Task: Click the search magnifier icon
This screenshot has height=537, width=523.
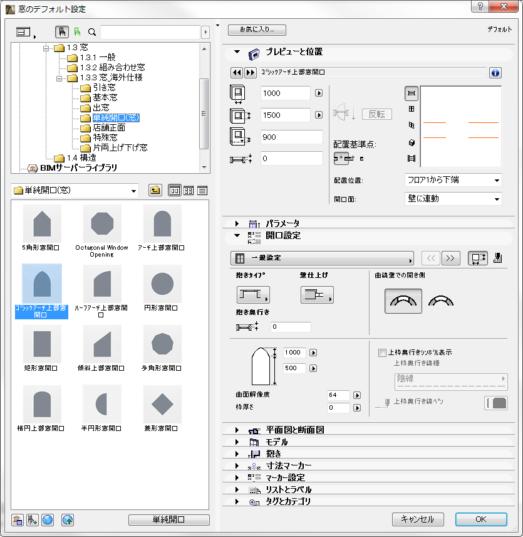Action: (x=91, y=32)
